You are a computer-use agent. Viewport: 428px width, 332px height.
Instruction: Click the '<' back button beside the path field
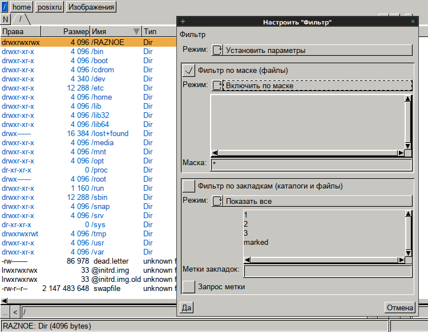tap(15, 311)
